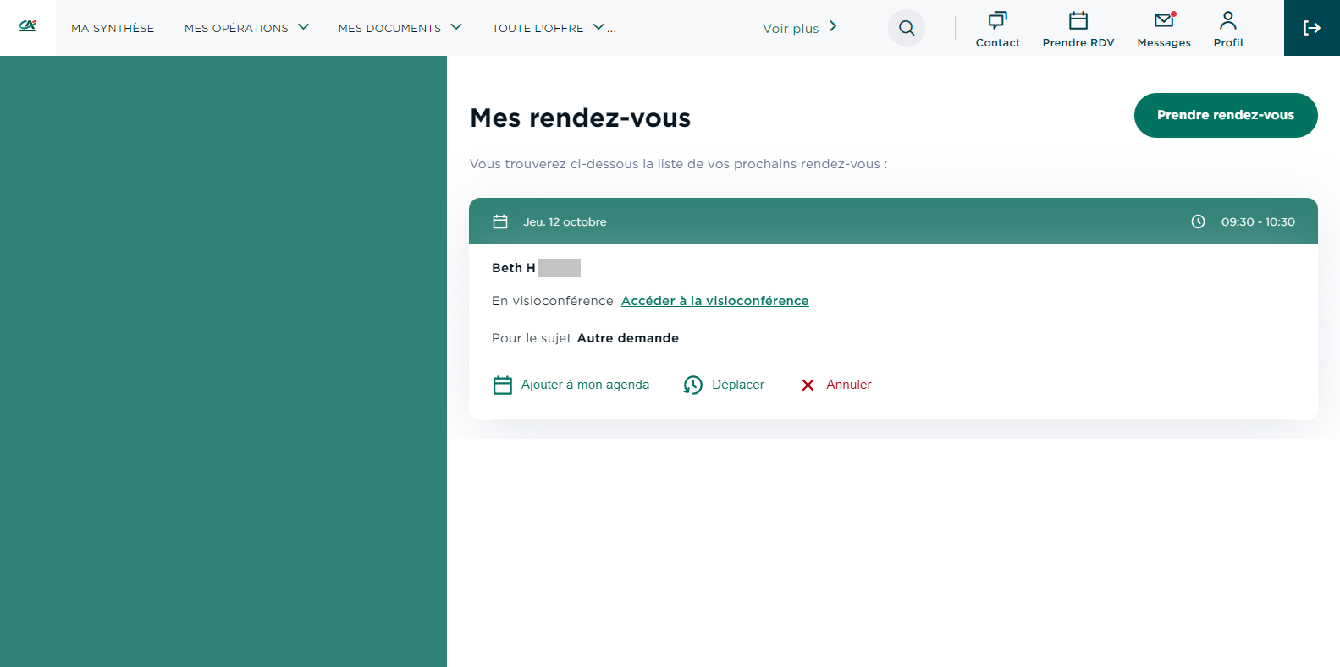Click the Crédit Agricole logo
Image resolution: width=1340 pixels, height=667 pixels.
tap(28, 26)
